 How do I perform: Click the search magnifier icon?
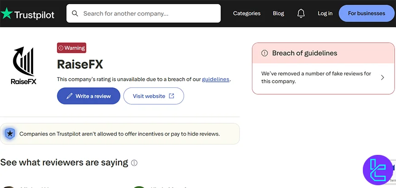click(75, 14)
